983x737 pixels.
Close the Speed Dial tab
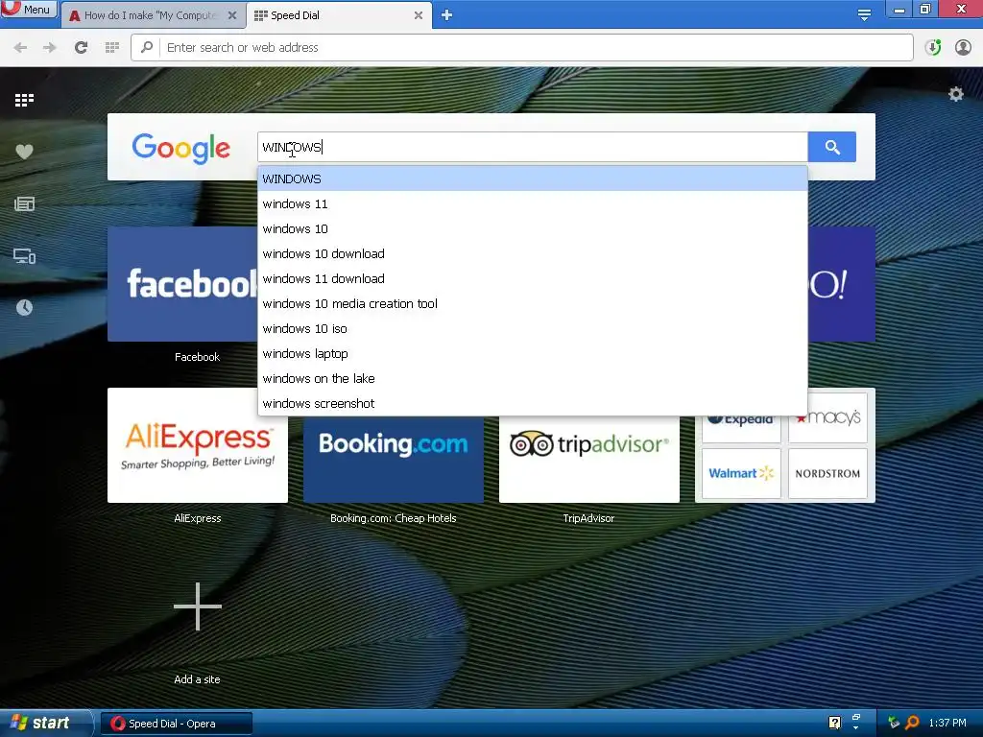(419, 15)
